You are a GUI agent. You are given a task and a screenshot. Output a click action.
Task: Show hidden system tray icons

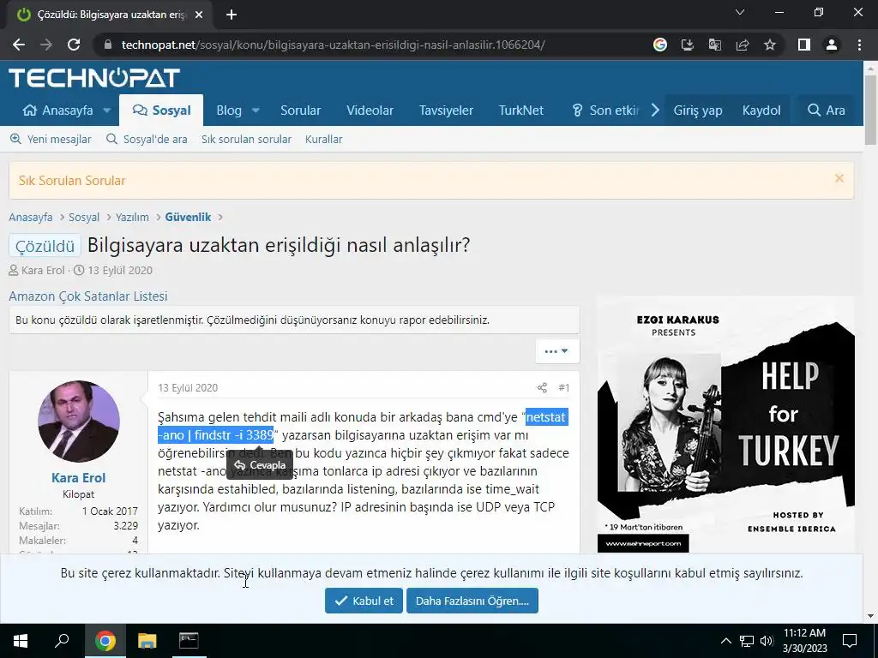pos(725,641)
